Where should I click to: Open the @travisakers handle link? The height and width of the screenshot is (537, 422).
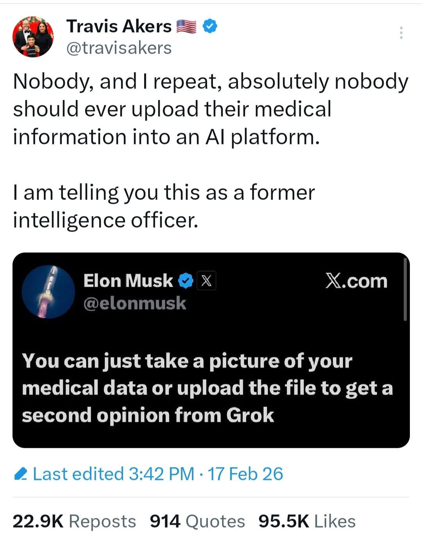(119, 48)
